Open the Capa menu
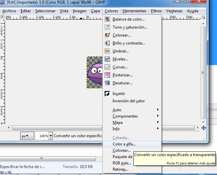This screenshot has height=175, width=217. click(x=95, y=11)
